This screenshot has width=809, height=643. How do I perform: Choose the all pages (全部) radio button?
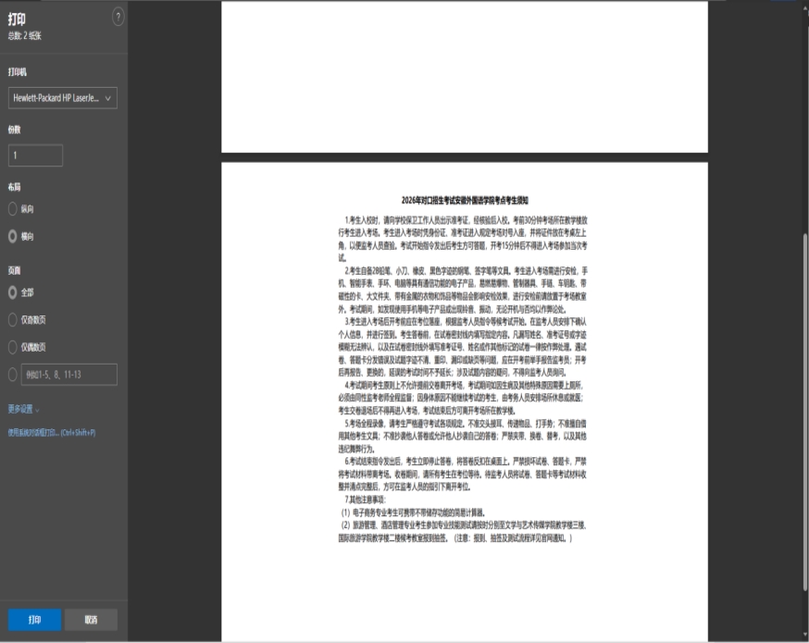[13, 292]
